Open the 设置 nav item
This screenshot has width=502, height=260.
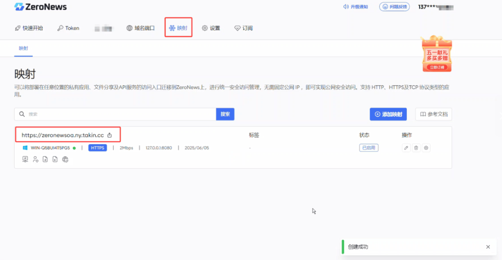(x=211, y=28)
